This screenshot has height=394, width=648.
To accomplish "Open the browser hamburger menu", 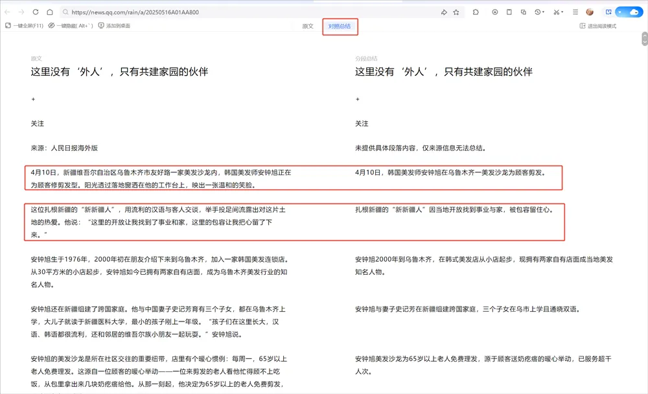I will click(x=575, y=12).
